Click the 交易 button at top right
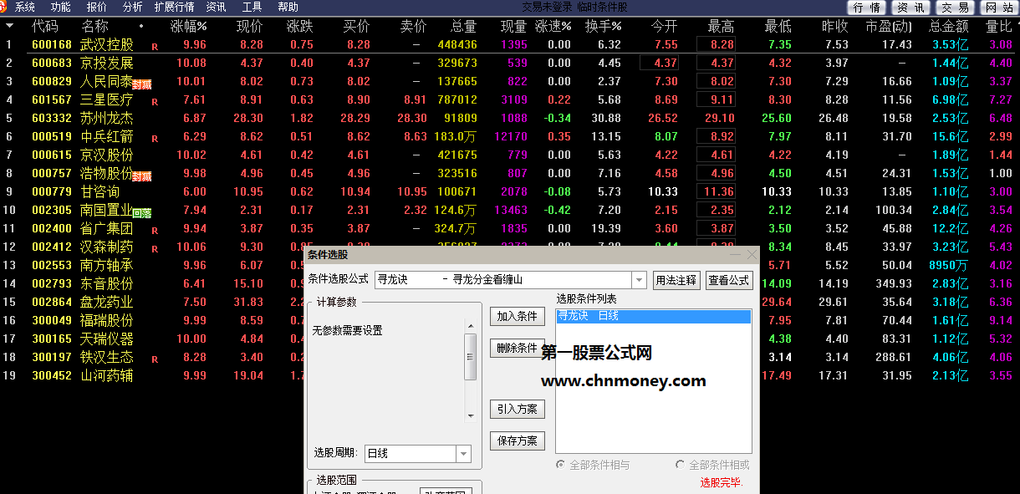1020x494 pixels. coord(954,8)
